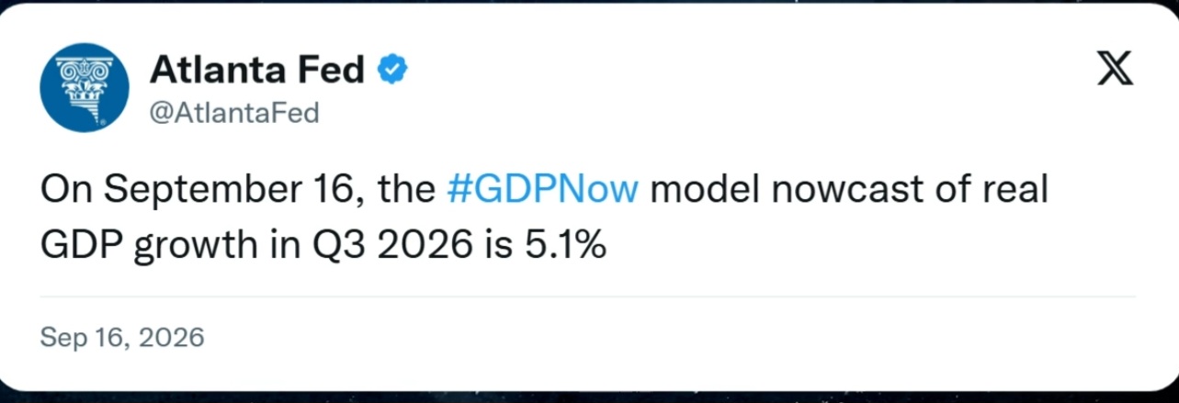Click the column emblem inside the blue avatar
The image size is (1179, 403).
[85, 87]
